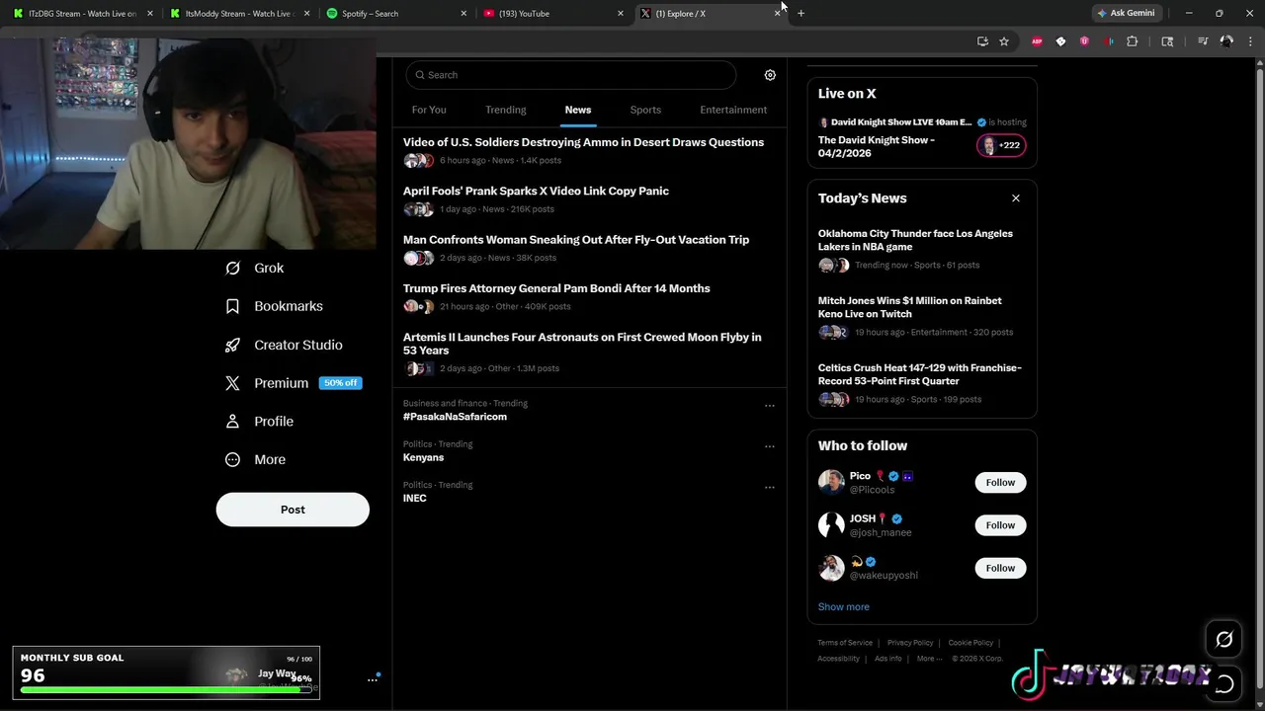Click the +222 listeners badge

pos(1001,145)
